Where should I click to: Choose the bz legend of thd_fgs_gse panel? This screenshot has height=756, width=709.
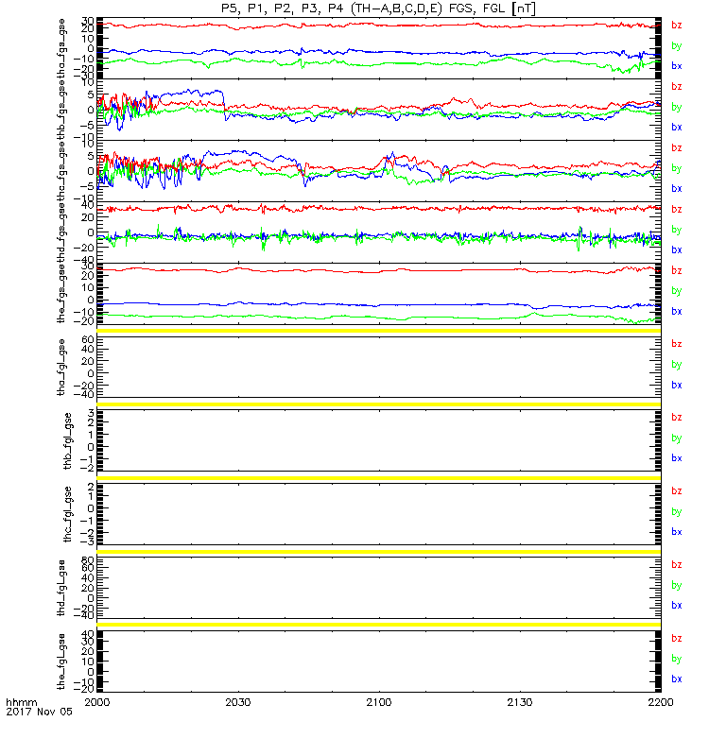coord(677,209)
